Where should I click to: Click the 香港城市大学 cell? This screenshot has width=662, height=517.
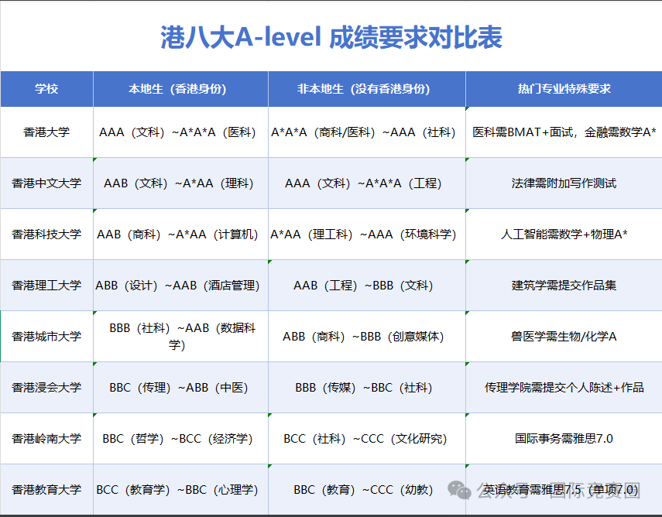(47, 337)
